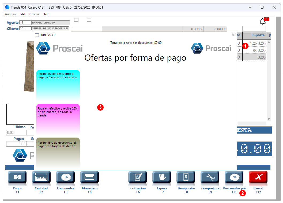This screenshot has height=203, width=283.
Task: Open the Proscai menu
Action: (x=34, y=14)
